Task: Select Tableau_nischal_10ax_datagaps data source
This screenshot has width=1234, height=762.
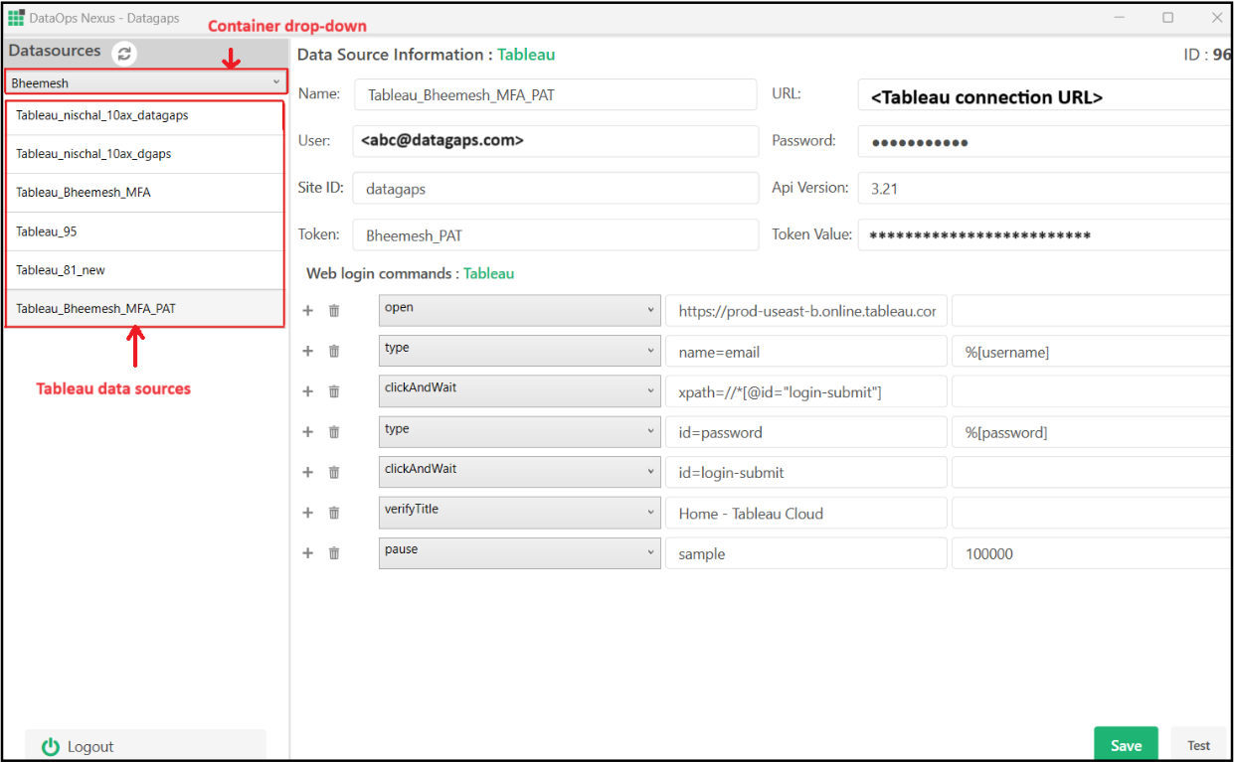Action: (x=144, y=116)
